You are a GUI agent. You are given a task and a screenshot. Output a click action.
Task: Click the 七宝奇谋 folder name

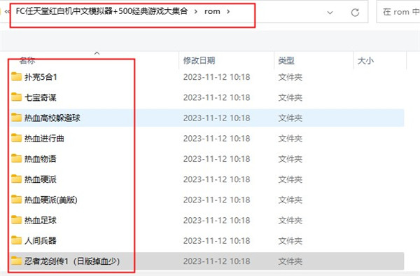pyautogui.click(x=41, y=97)
